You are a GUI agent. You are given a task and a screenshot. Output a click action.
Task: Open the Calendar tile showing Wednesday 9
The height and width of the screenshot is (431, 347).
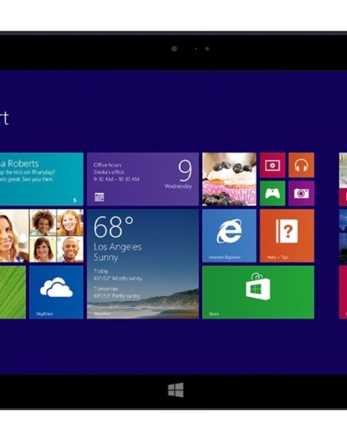coord(142,179)
